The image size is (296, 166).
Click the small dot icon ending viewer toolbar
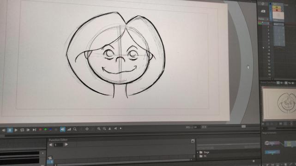point(121,128)
